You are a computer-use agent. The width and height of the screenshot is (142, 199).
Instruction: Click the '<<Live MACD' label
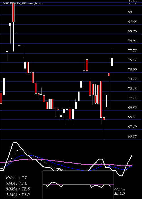[x=120, y=192]
